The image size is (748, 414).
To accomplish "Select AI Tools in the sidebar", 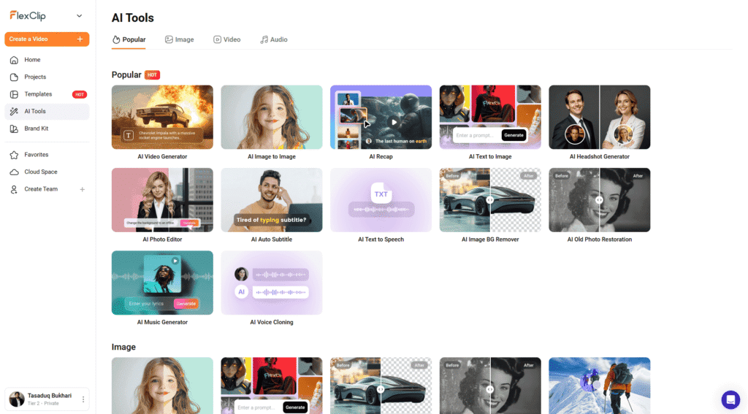I will (47, 112).
